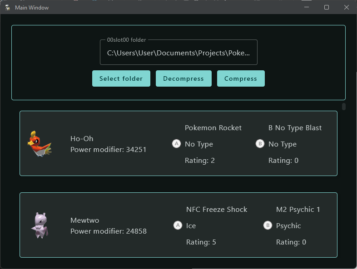Click the B badge beside Mewtwo's Psychic move
Viewport: 357px width, 269px height.
coord(268,225)
